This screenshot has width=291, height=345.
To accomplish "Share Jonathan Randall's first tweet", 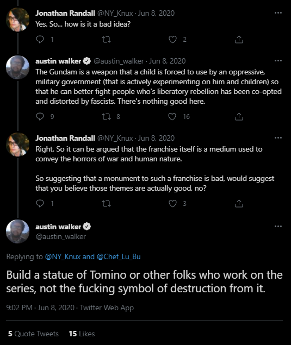I will (x=239, y=39).
